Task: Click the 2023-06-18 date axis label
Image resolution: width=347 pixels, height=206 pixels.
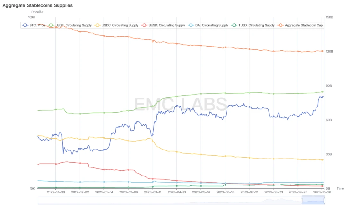Action: (x=225, y=192)
